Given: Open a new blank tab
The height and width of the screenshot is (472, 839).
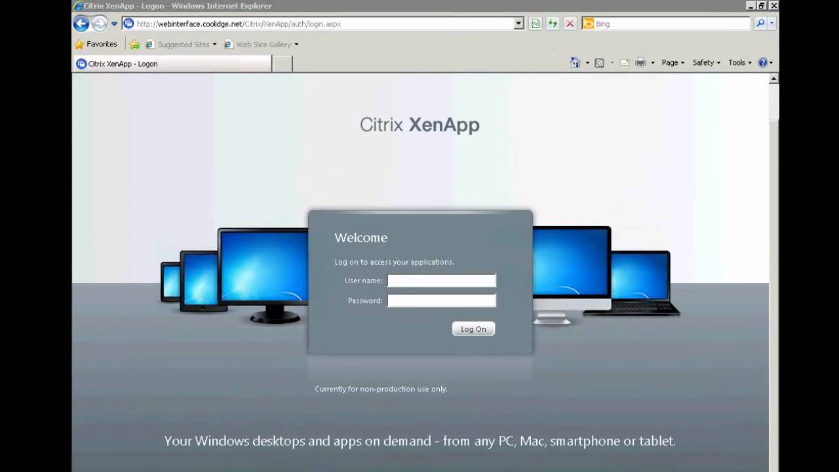Looking at the screenshot, I should click(x=282, y=64).
